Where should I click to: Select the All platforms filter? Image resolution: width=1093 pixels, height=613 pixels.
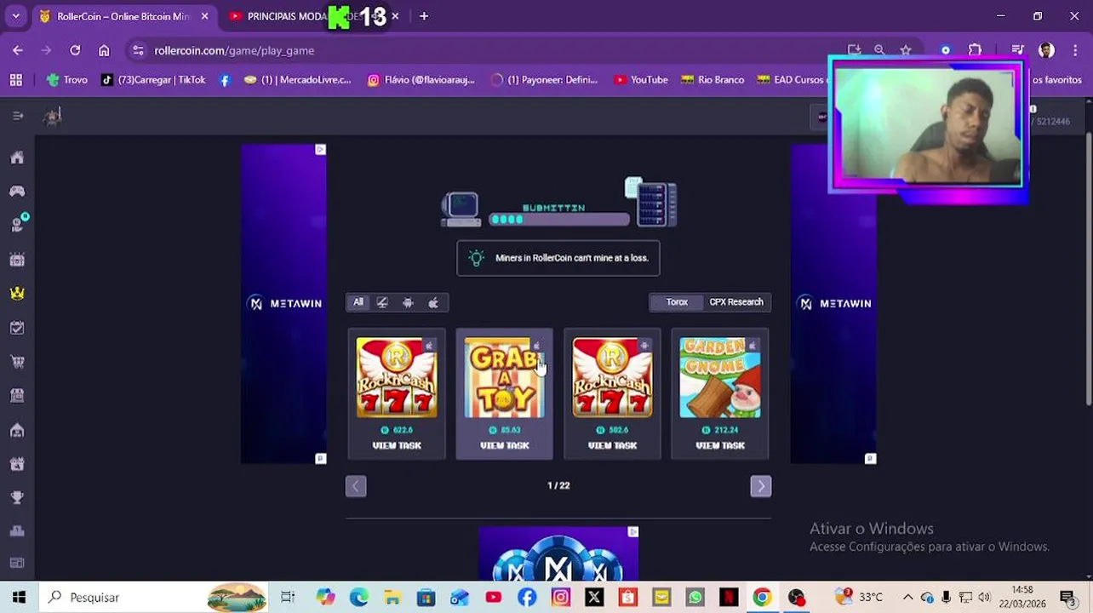358,302
